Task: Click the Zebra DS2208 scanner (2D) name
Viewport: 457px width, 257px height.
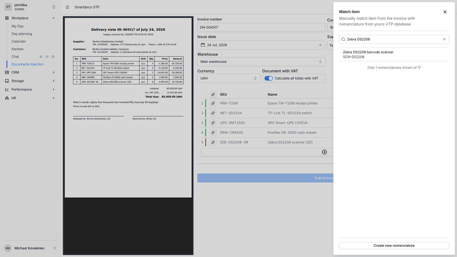Action: pyautogui.click(x=290, y=142)
